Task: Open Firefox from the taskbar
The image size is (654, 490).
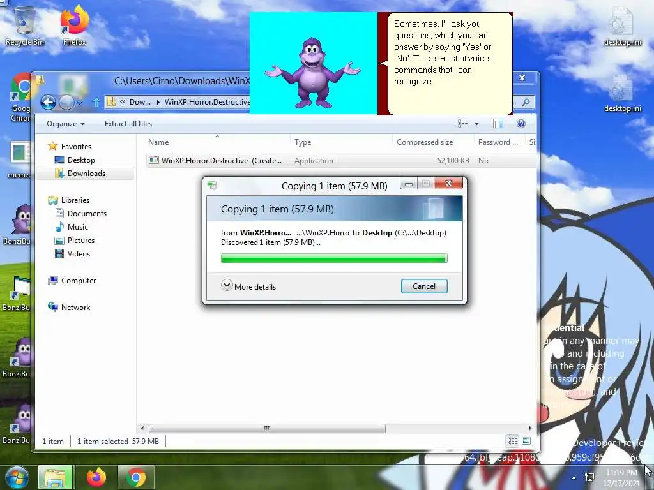Action: (x=96, y=477)
